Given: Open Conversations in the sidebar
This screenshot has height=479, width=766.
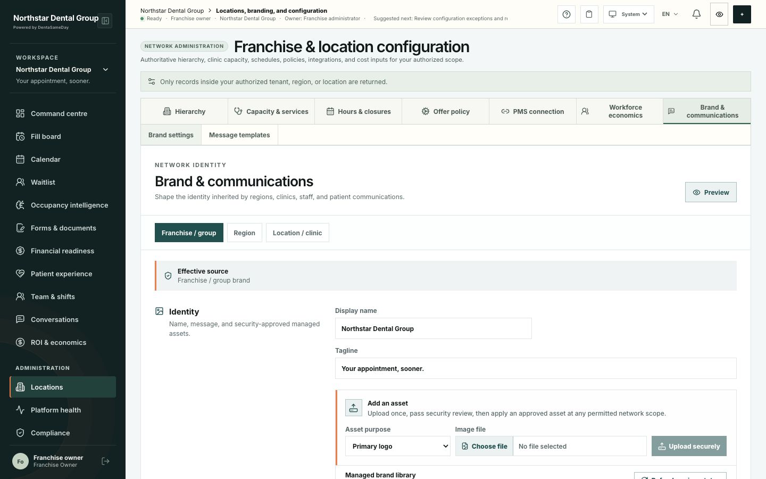Looking at the screenshot, I should pyautogui.click(x=63, y=319).
